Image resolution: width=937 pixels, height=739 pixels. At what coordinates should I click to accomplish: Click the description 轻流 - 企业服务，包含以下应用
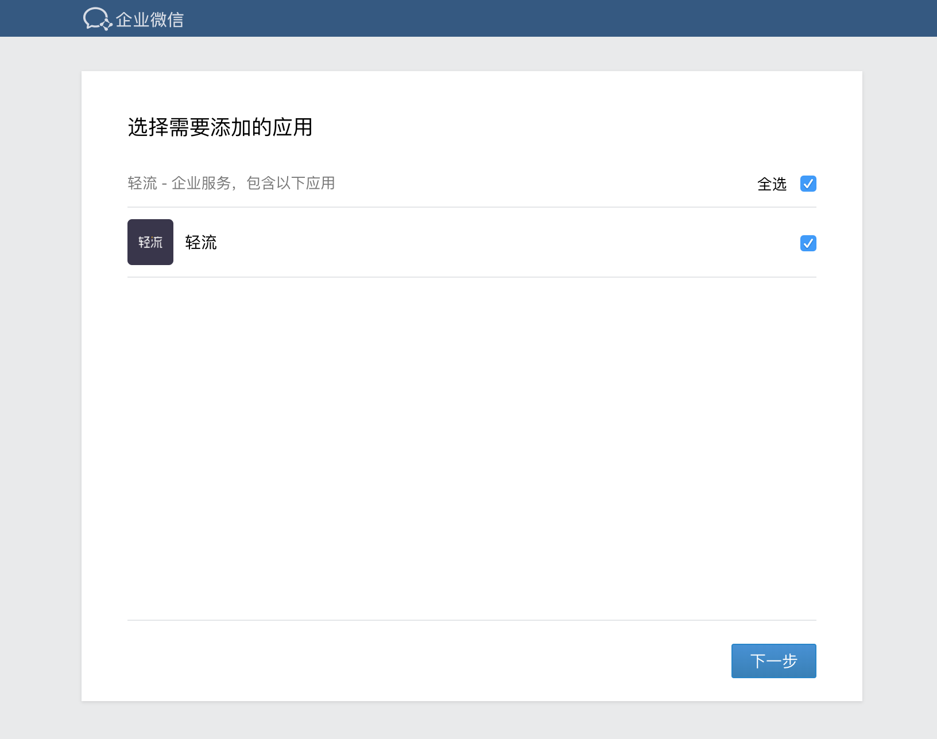231,184
